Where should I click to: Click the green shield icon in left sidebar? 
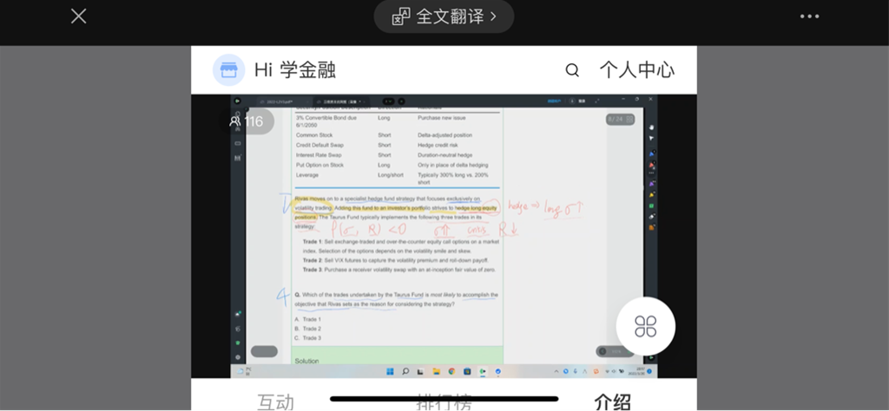pos(238,342)
